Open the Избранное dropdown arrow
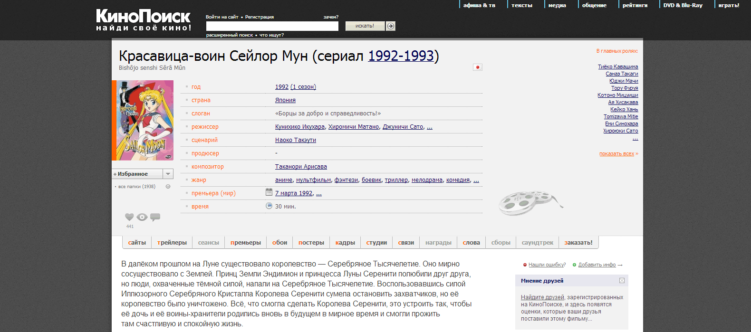Image resolution: width=751 pixels, height=332 pixels. point(168,174)
